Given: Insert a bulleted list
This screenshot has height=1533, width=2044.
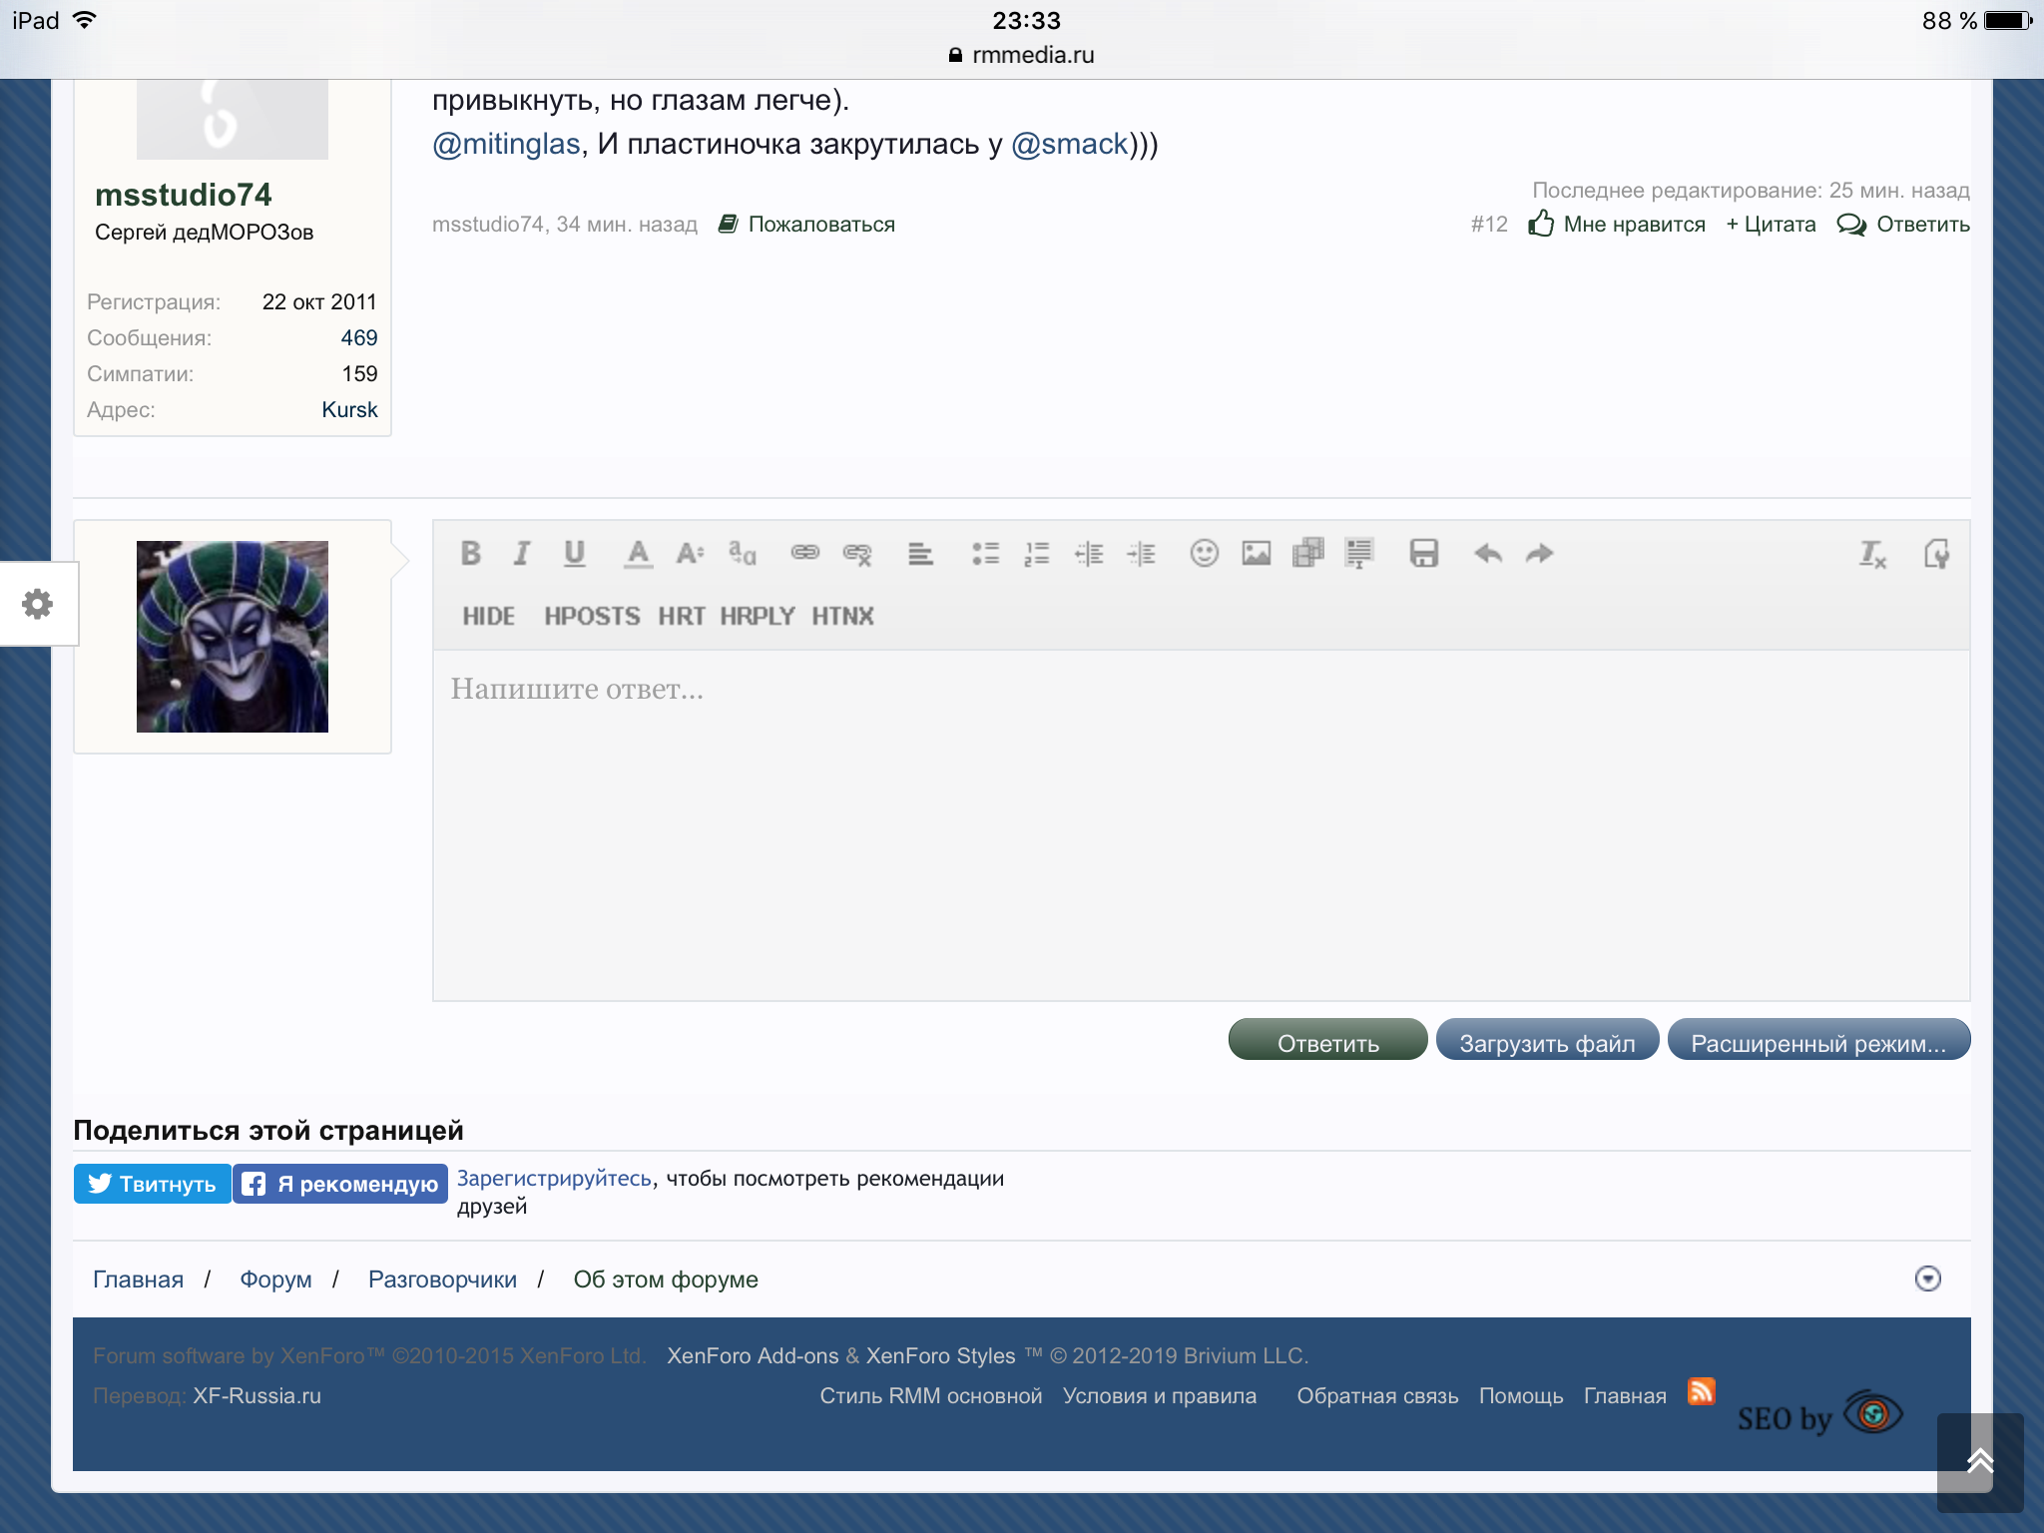Looking at the screenshot, I should pos(985,553).
